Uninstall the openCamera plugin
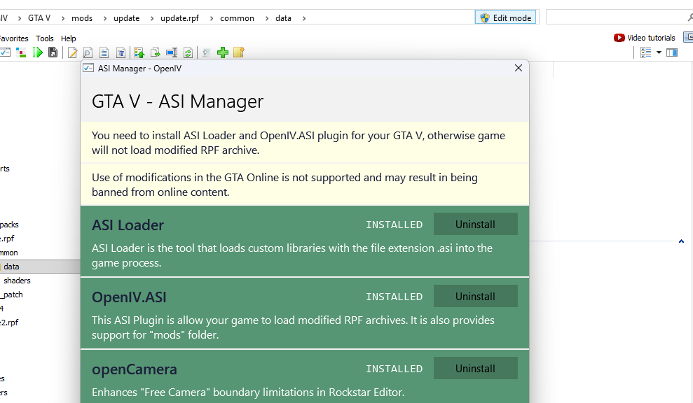The width and height of the screenshot is (693, 403). (x=476, y=368)
